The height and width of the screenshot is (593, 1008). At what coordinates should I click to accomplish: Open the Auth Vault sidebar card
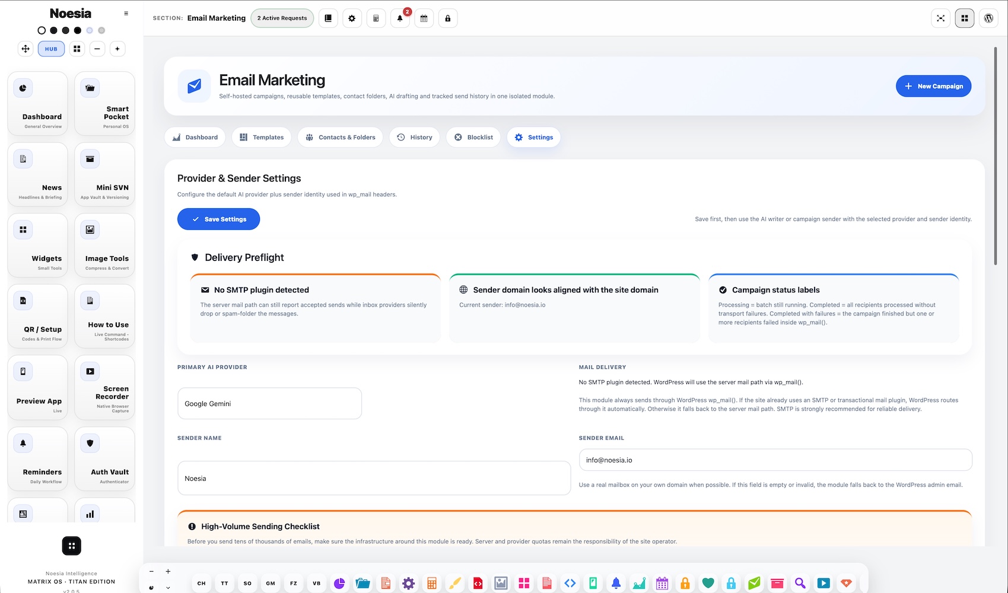[104, 459]
